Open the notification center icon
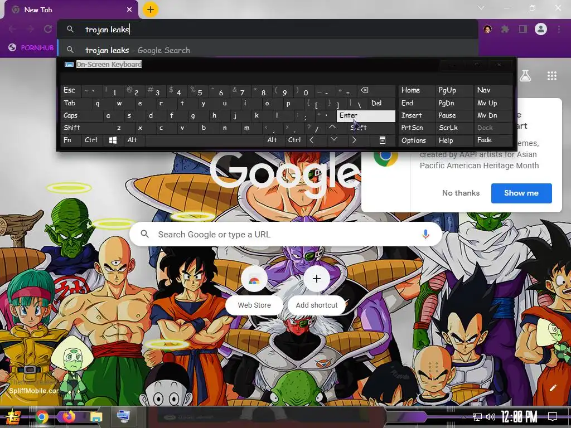The width and height of the screenshot is (571, 428). tap(553, 417)
